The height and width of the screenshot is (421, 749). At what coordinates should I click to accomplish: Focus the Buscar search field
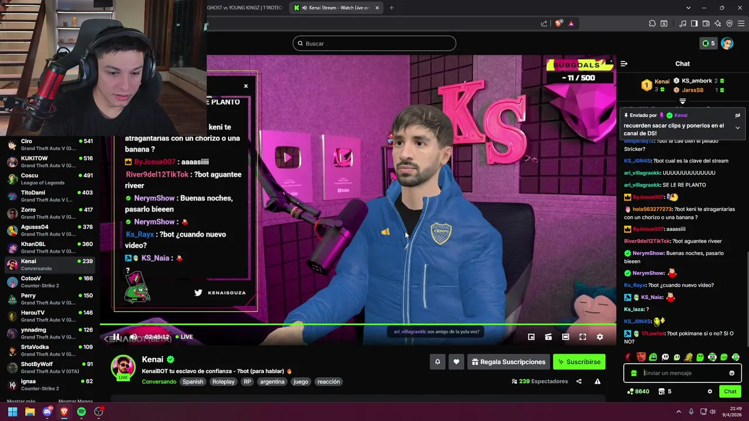(374, 43)
